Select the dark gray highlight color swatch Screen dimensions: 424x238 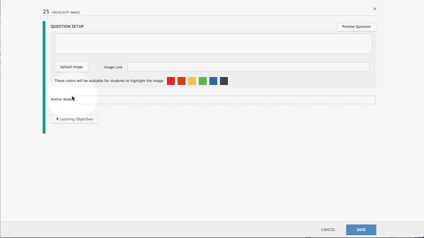pos(224,81)
